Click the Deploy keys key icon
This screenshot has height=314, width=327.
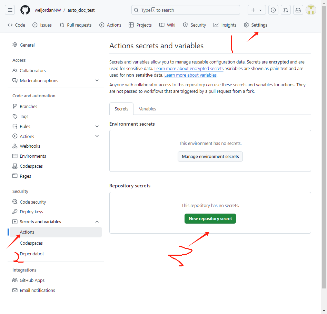15,212
